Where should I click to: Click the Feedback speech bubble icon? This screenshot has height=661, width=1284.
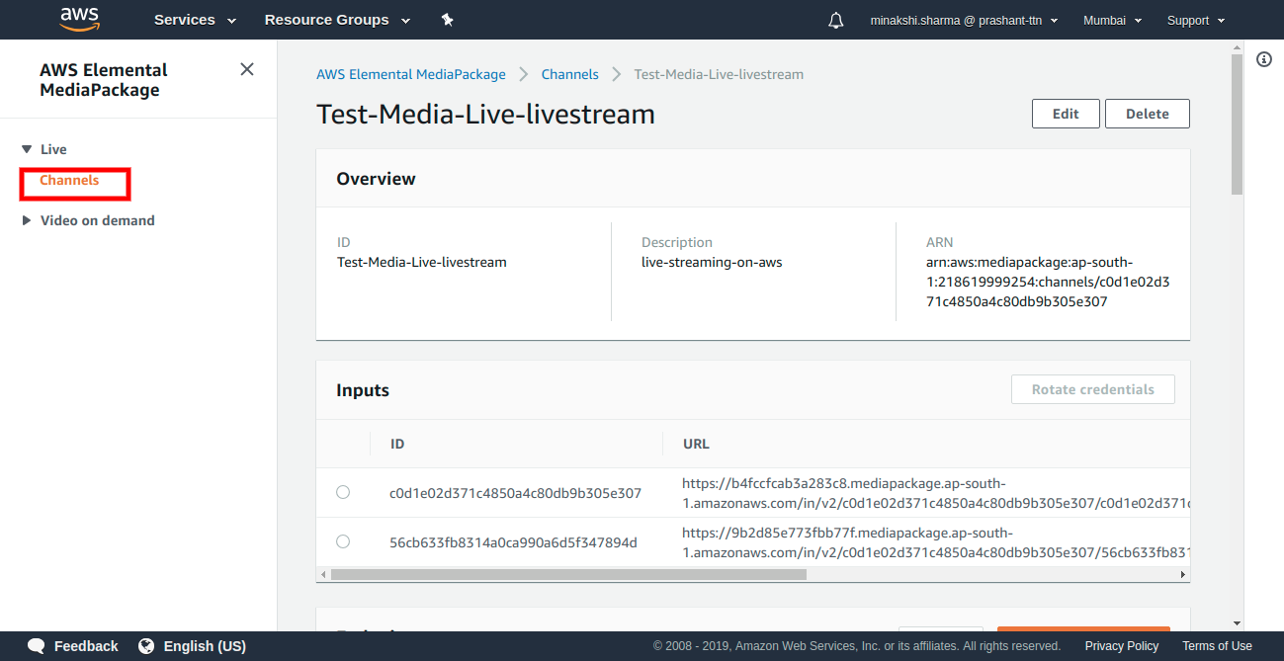(x=37, y=646)
